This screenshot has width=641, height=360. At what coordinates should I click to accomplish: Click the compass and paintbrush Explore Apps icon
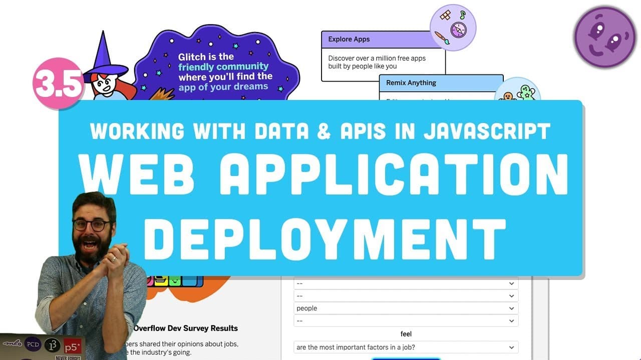(453, 27)
